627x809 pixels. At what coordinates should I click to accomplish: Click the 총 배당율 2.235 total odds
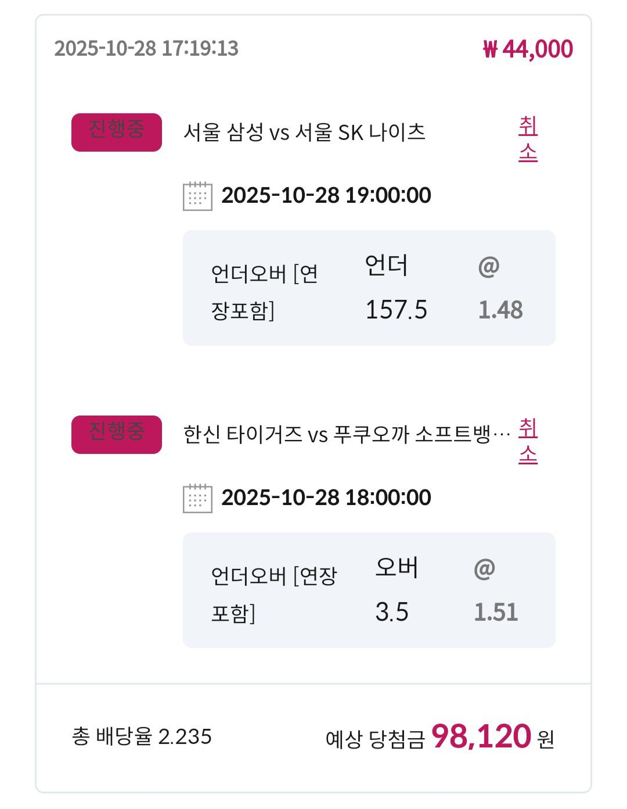(142, 737)
